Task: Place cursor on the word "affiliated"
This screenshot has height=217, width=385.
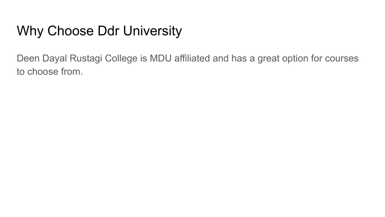Action: (192, 58)
